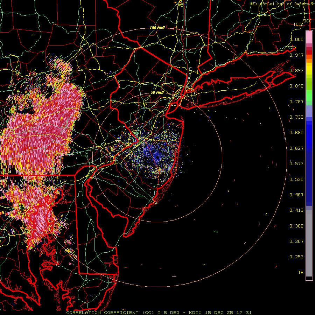This screenshot has width=315, height=315.
Task: Click the 0.520 scale value
Action: click(296, 180)
